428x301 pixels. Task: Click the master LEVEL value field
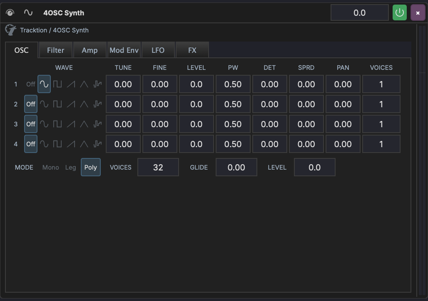tap(315, 167)
